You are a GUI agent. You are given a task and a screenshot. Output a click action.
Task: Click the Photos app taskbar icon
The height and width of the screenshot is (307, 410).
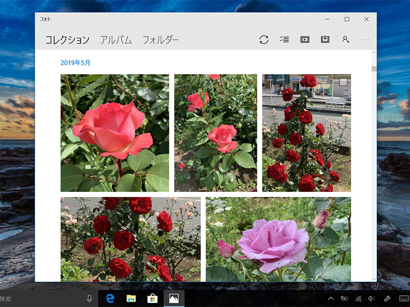pyautogui.click(x=174, y=298)
